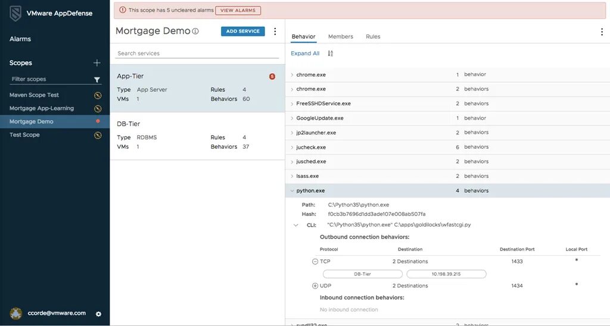Click destination port 1433 value

(x=517, y=262)
